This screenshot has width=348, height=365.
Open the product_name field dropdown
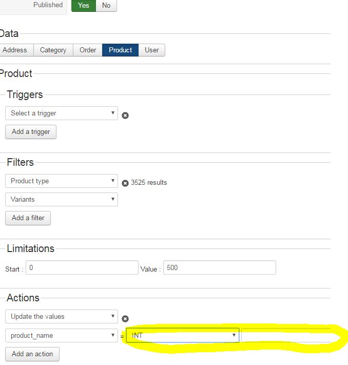62,335
